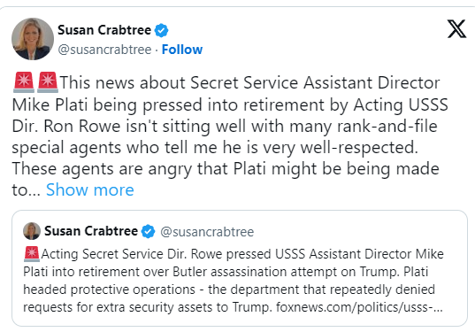Open the X logo in the top corner
Image resolution: width=475 pixels, height=332 pixels.
pos(456,29)
